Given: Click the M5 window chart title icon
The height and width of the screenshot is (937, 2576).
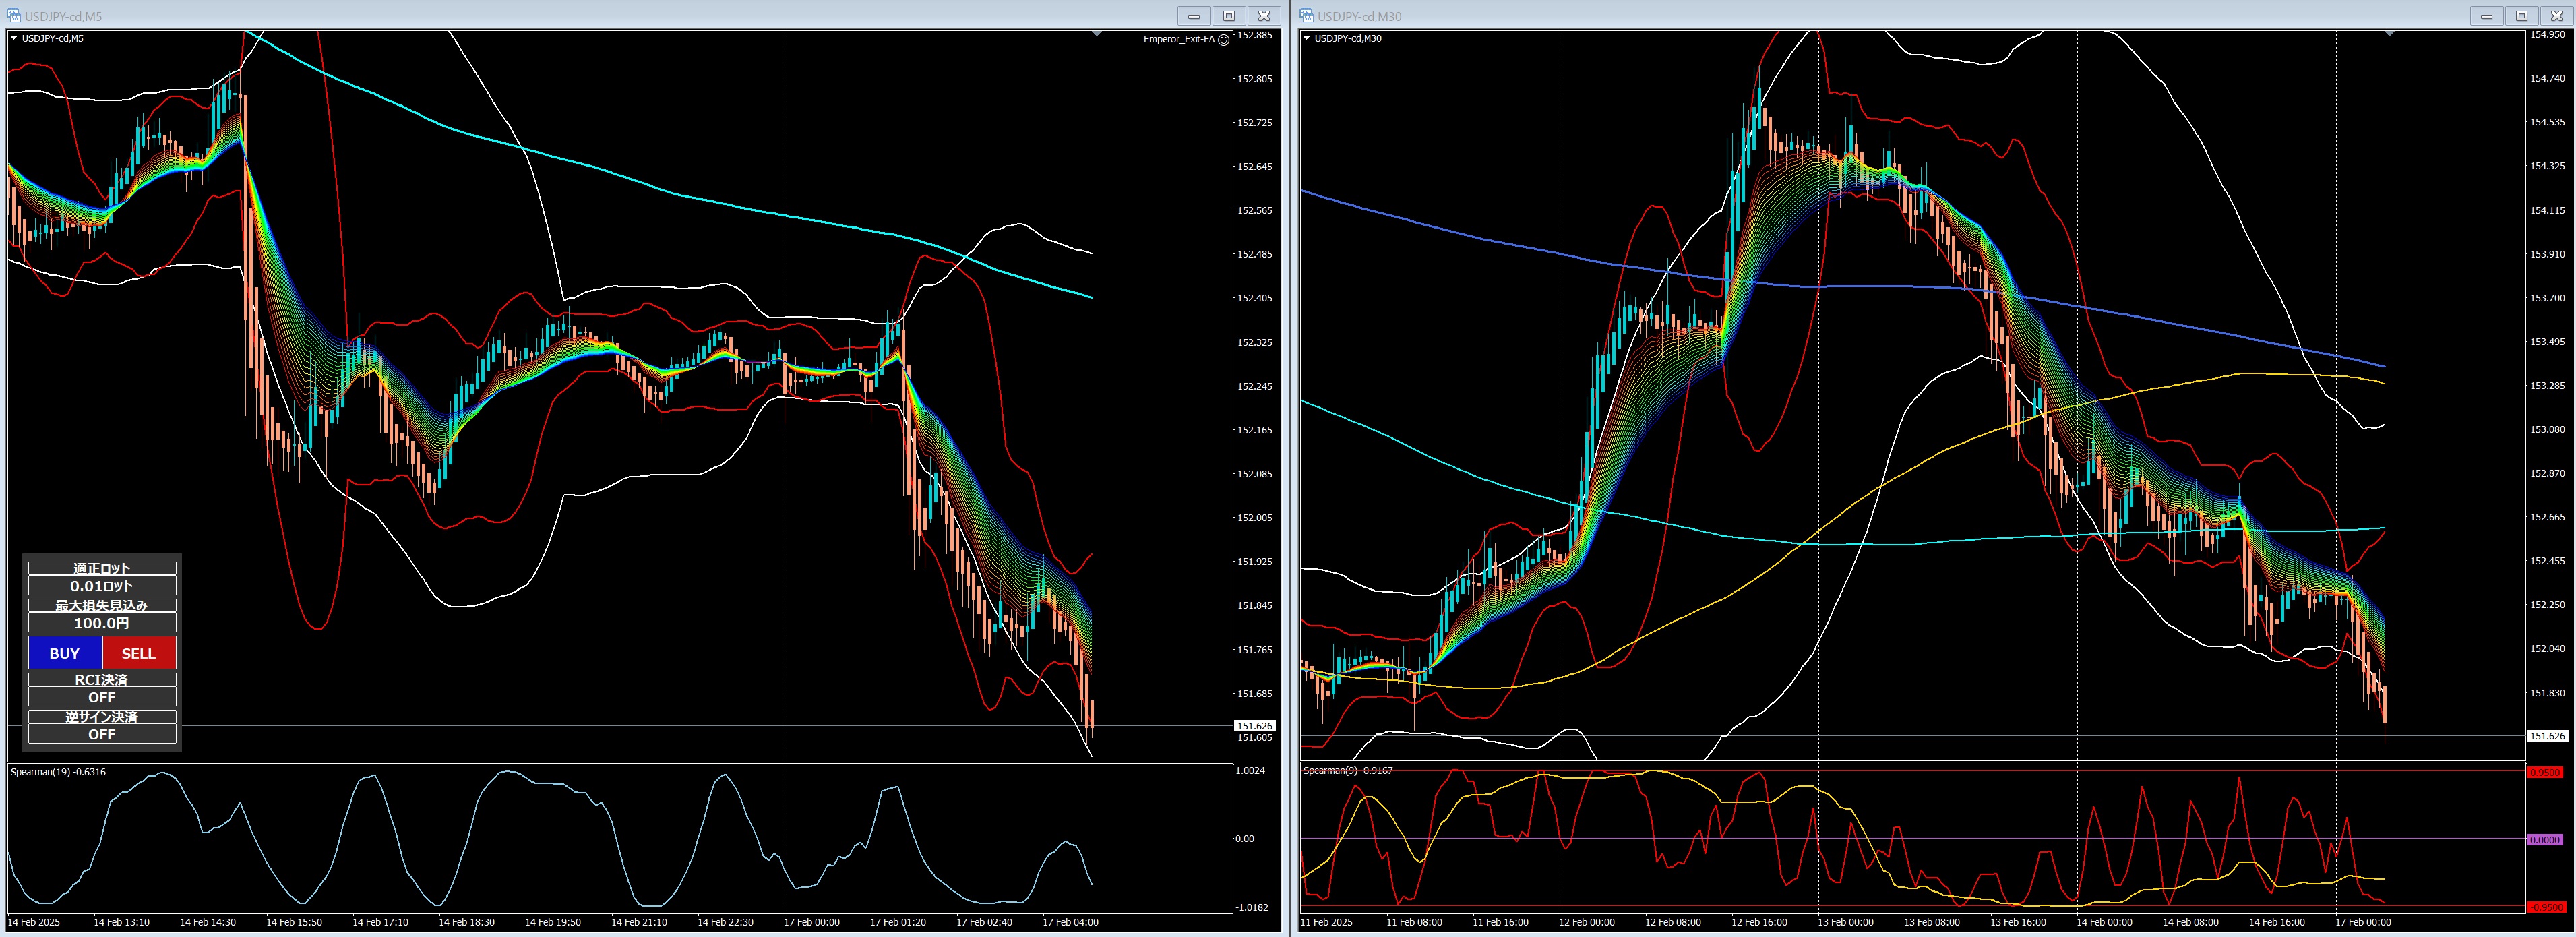Looking at the screenshot, I should (x=14, y=16).
